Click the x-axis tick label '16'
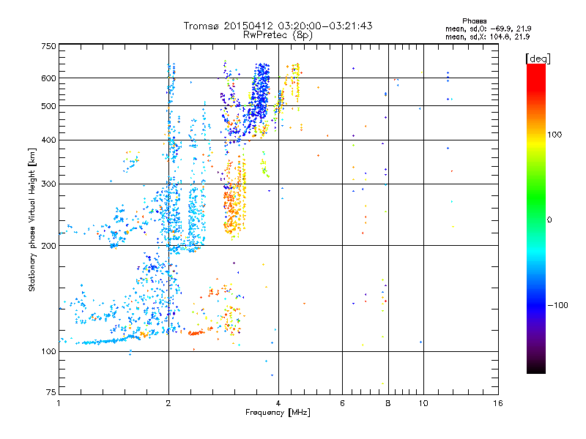 498,403
